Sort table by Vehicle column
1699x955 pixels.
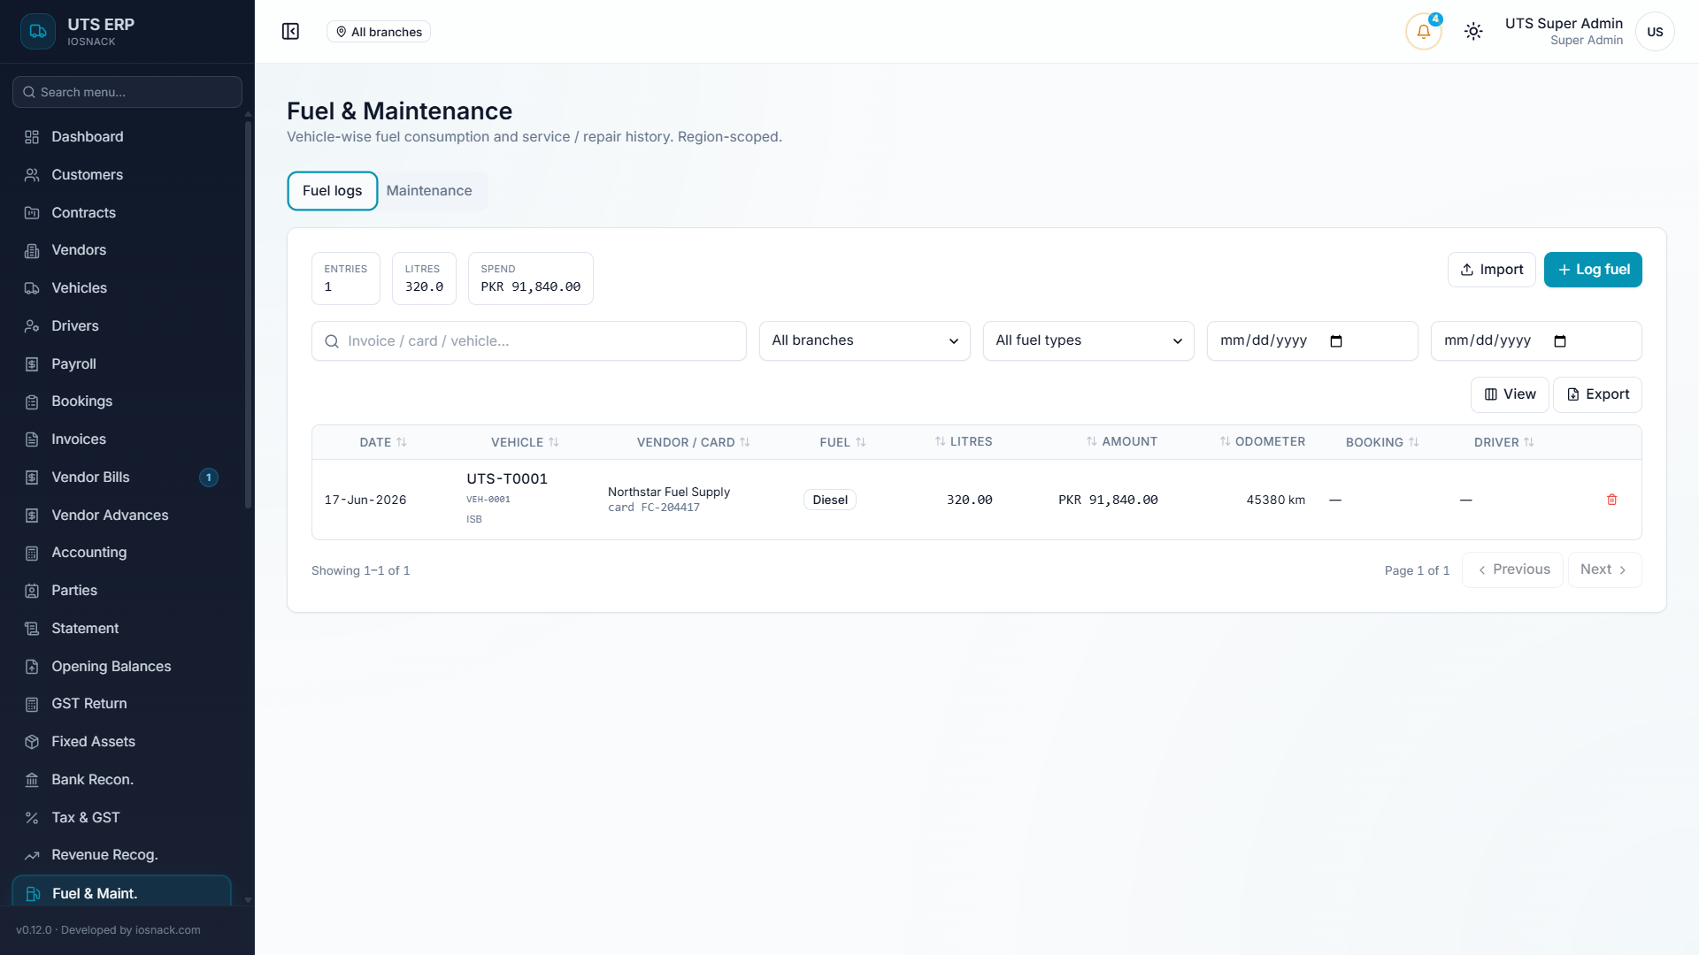click(525, 442)
